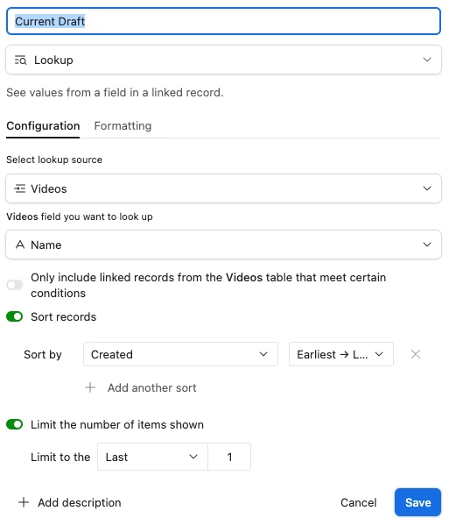Open the Last limit position dropdown

click(x=153, y=457)
